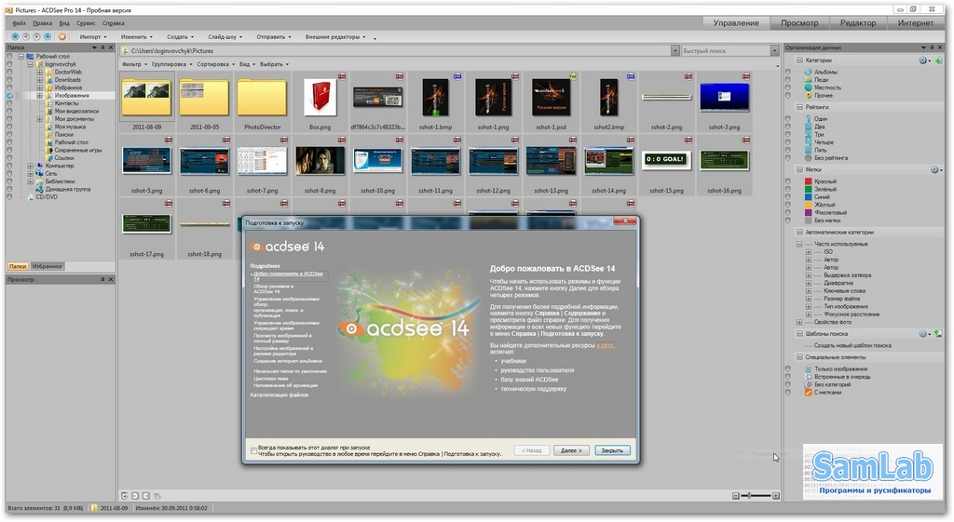The height and width of the screenshot is (522, 954).
Task: Click Закрыть button in welcome dialog
Action: point(612,451)
